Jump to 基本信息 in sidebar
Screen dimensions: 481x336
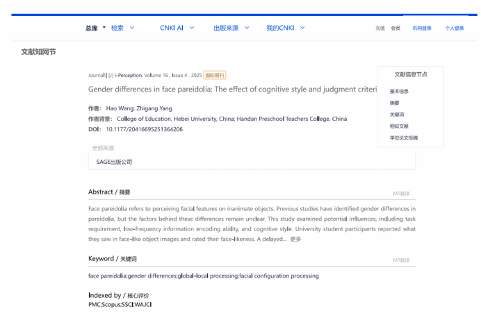tap(399, 92)
